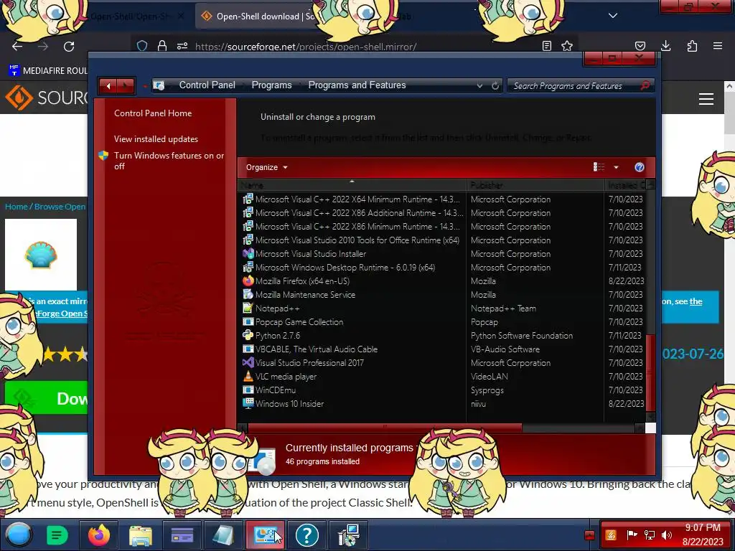Expand address bar history dropdown chevron

[x=479, y=86]
